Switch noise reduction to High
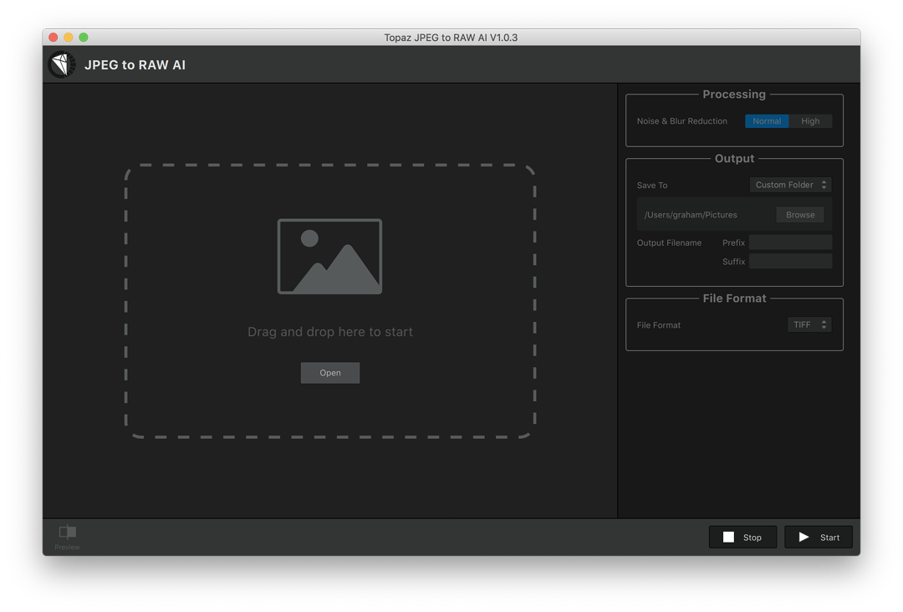 [x=810, y=121]
